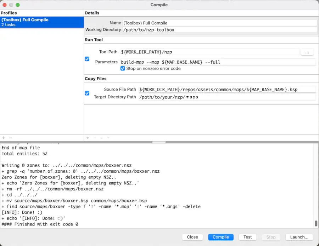319x246 pixels.
Task: Disable the Copy Files task checkbox
Action: coord(87,93)
